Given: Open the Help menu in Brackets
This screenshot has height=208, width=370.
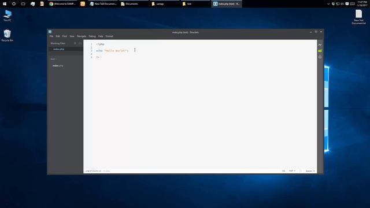Looking at the screenshot, I should point(101,36).
